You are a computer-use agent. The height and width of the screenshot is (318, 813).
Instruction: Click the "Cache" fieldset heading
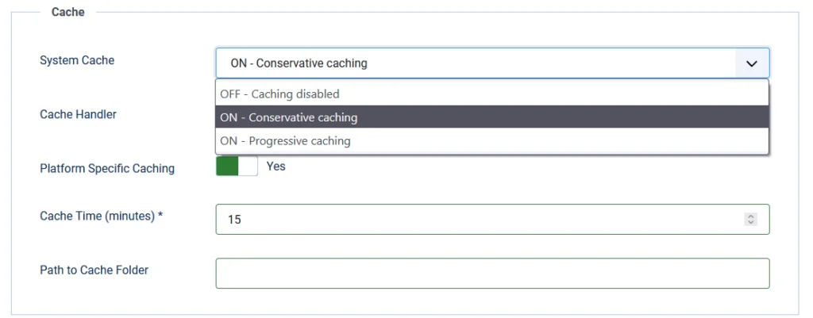point(68,12)
